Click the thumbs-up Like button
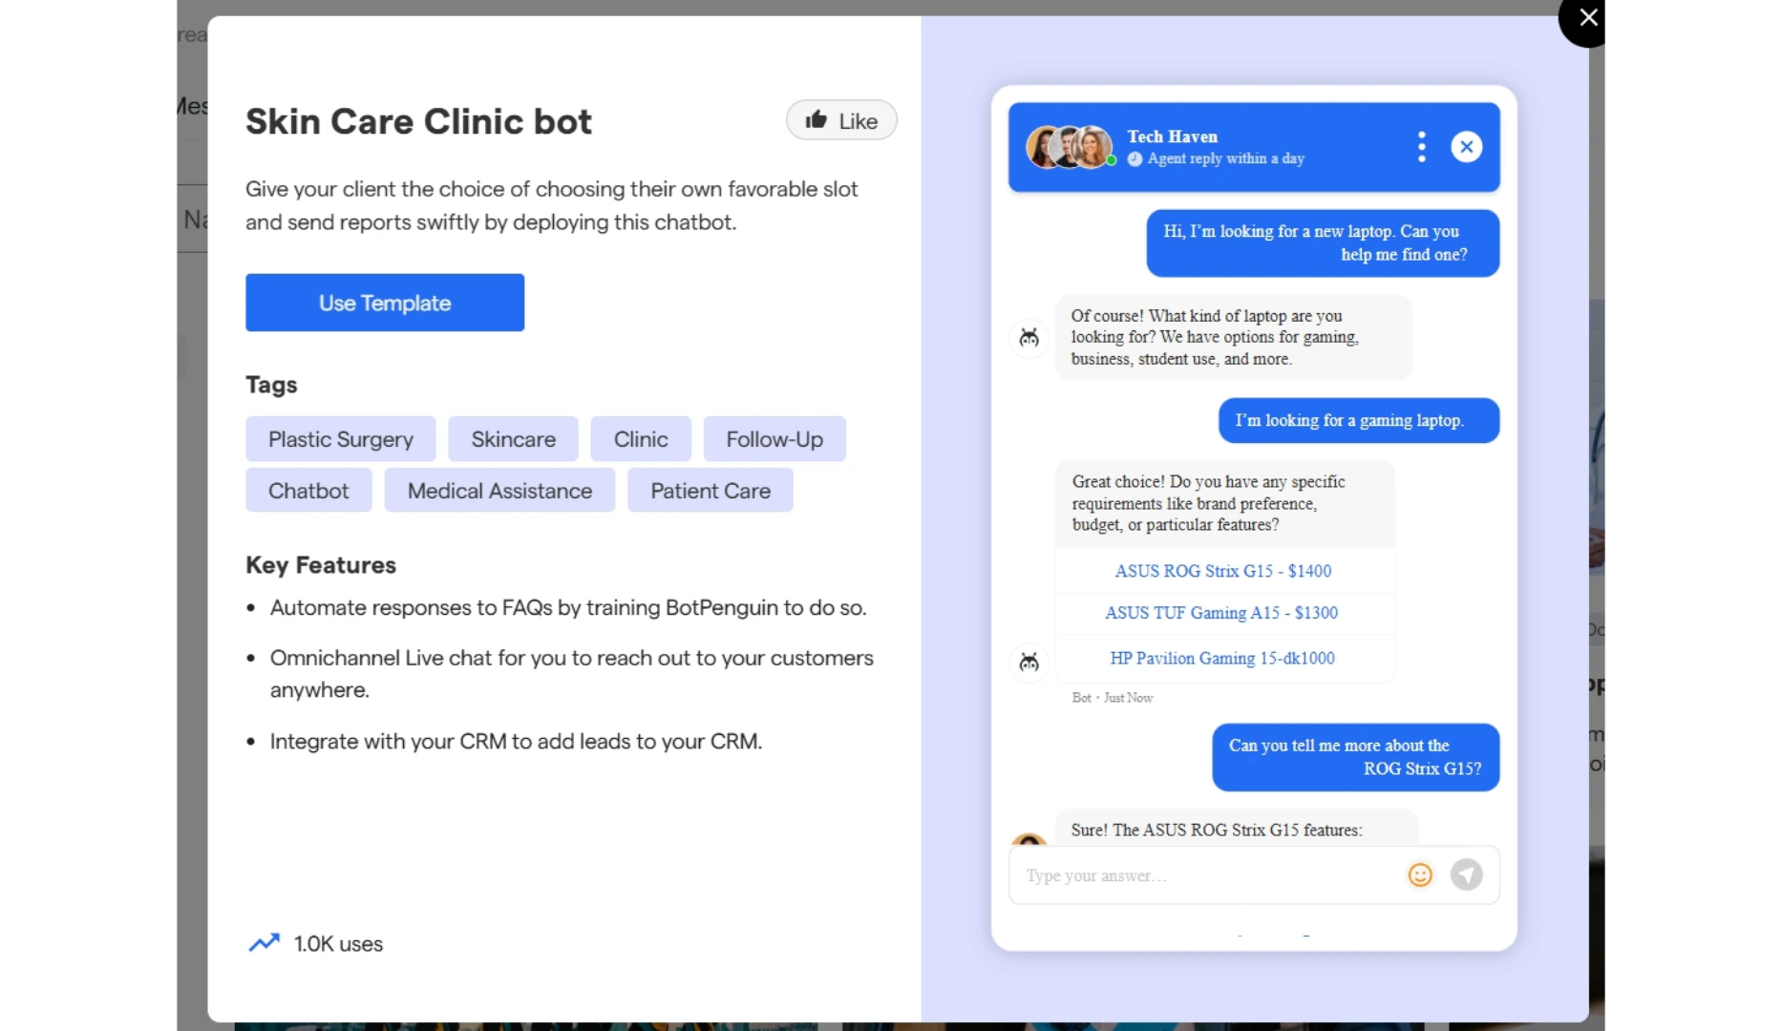This screenshot has width=1782, height=1031. click(x=840, y=120)
